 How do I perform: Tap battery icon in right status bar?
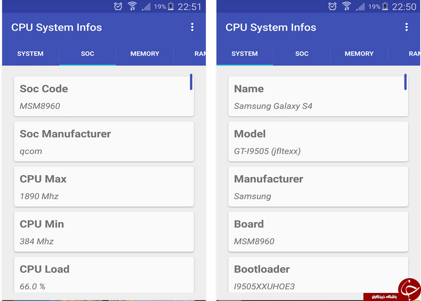(x=385, y=6)
